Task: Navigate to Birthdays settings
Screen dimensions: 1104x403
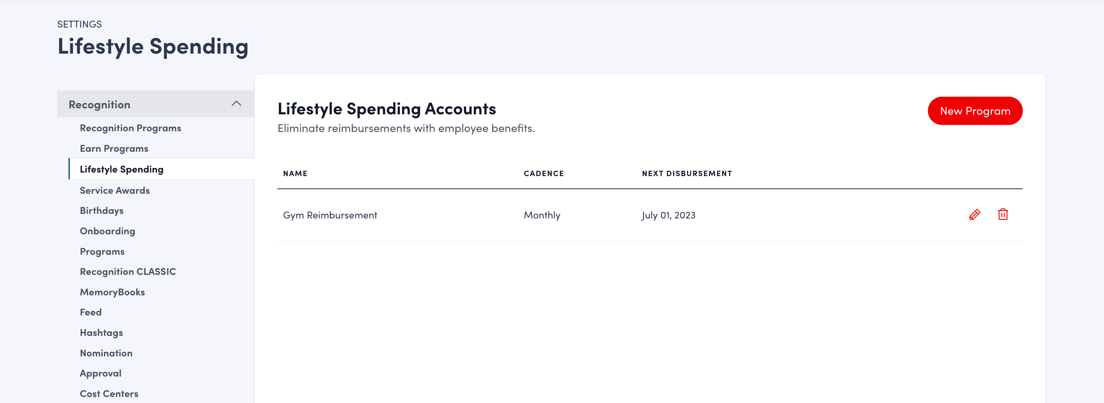Action: click(102, 211)
